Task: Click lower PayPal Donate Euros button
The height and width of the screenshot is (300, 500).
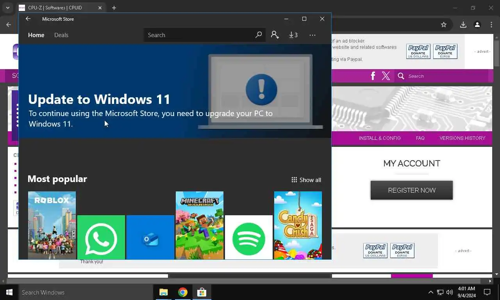Action: click(x=402, y=250)
